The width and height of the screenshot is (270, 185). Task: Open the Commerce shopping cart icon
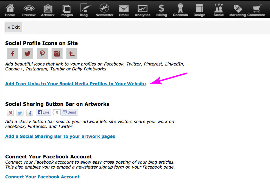(256, 8)
